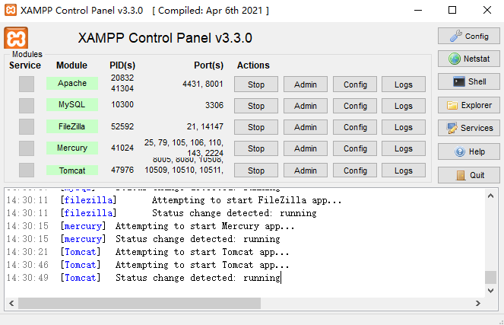This screenshot has width=504, height=325.
Task: Stop the Apache module
Action: click(256, 84)
